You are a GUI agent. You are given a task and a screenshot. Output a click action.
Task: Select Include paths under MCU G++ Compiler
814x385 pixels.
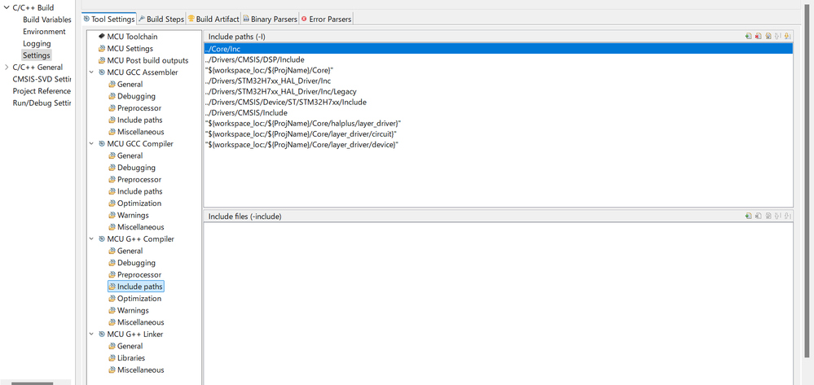click(x=135, y=287)
